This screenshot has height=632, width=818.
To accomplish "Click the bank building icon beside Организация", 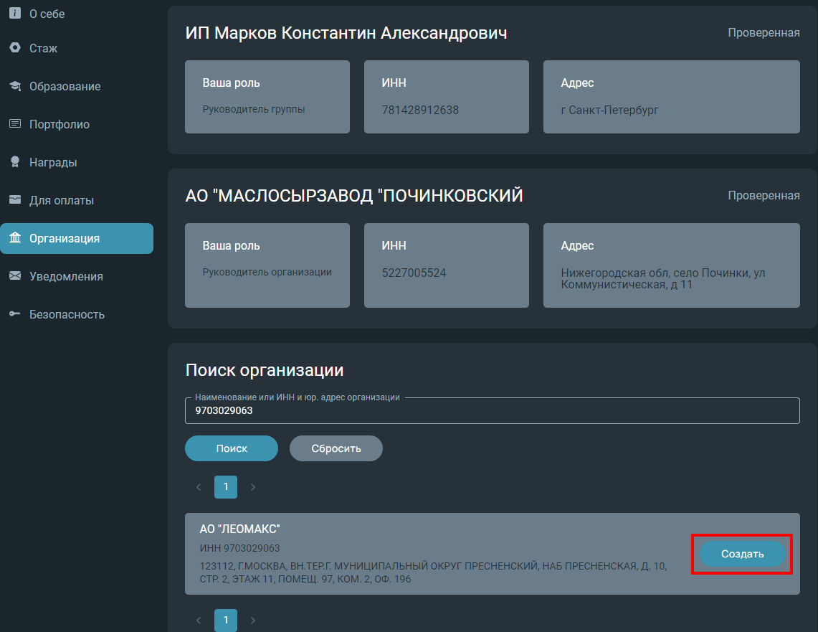I will coord(15,238).
